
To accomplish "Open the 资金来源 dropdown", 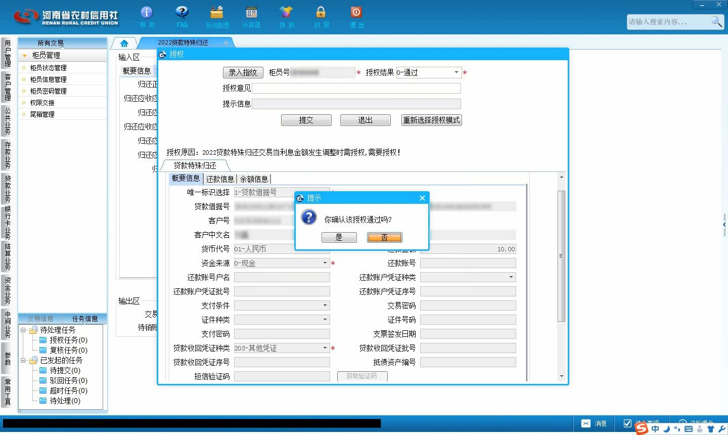I will (x=325, y=263).
